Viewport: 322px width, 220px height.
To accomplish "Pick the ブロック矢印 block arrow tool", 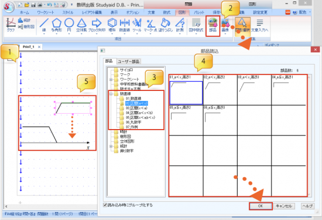I will pos(97,25).
